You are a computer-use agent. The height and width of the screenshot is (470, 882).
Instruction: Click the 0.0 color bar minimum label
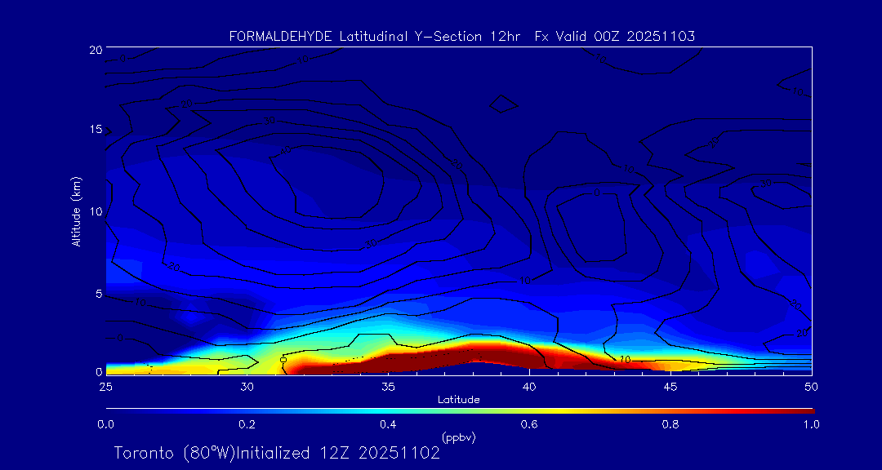click(x=105, y=424)
